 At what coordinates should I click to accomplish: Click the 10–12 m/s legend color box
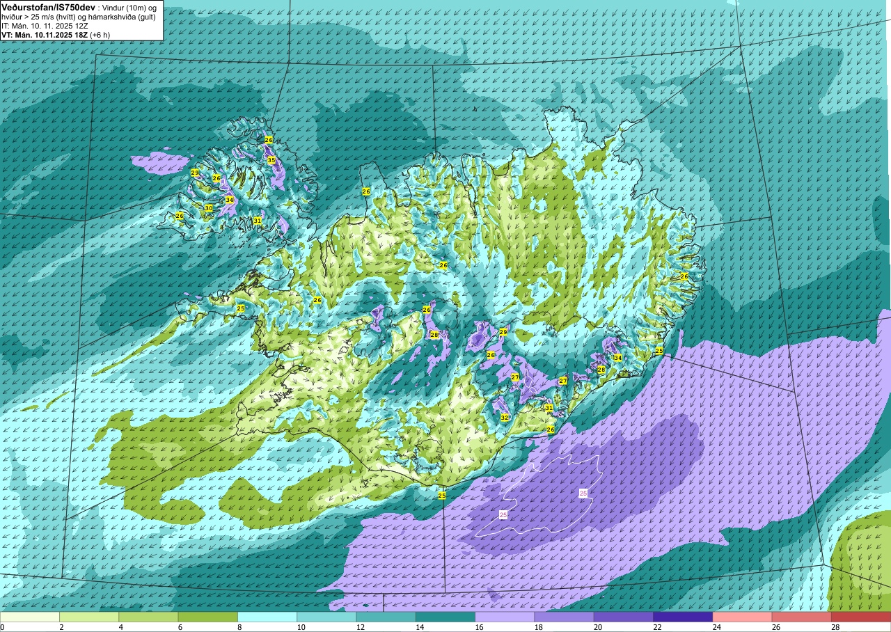[326, 617]
